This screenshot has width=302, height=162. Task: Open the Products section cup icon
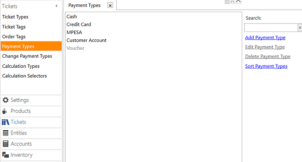[x=5, y=111]
